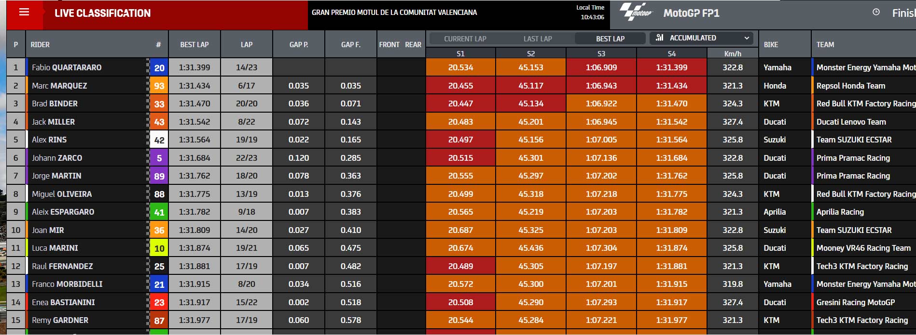Click the RIDER column header
Viewport: 916px width, 335px height.
(x=40, y=44)
